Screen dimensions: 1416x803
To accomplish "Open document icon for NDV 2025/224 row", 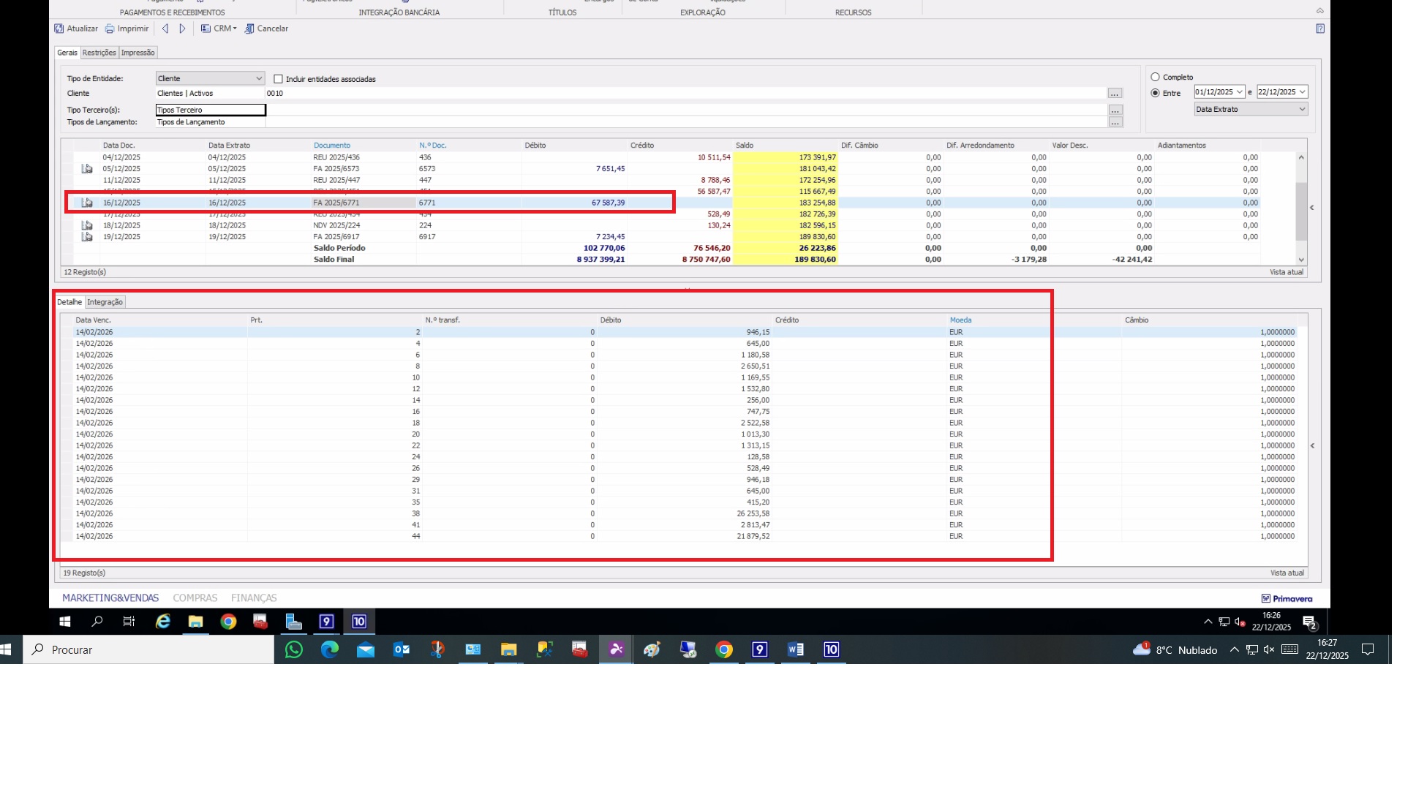I will pyautogui.click(x=87, y=225).
